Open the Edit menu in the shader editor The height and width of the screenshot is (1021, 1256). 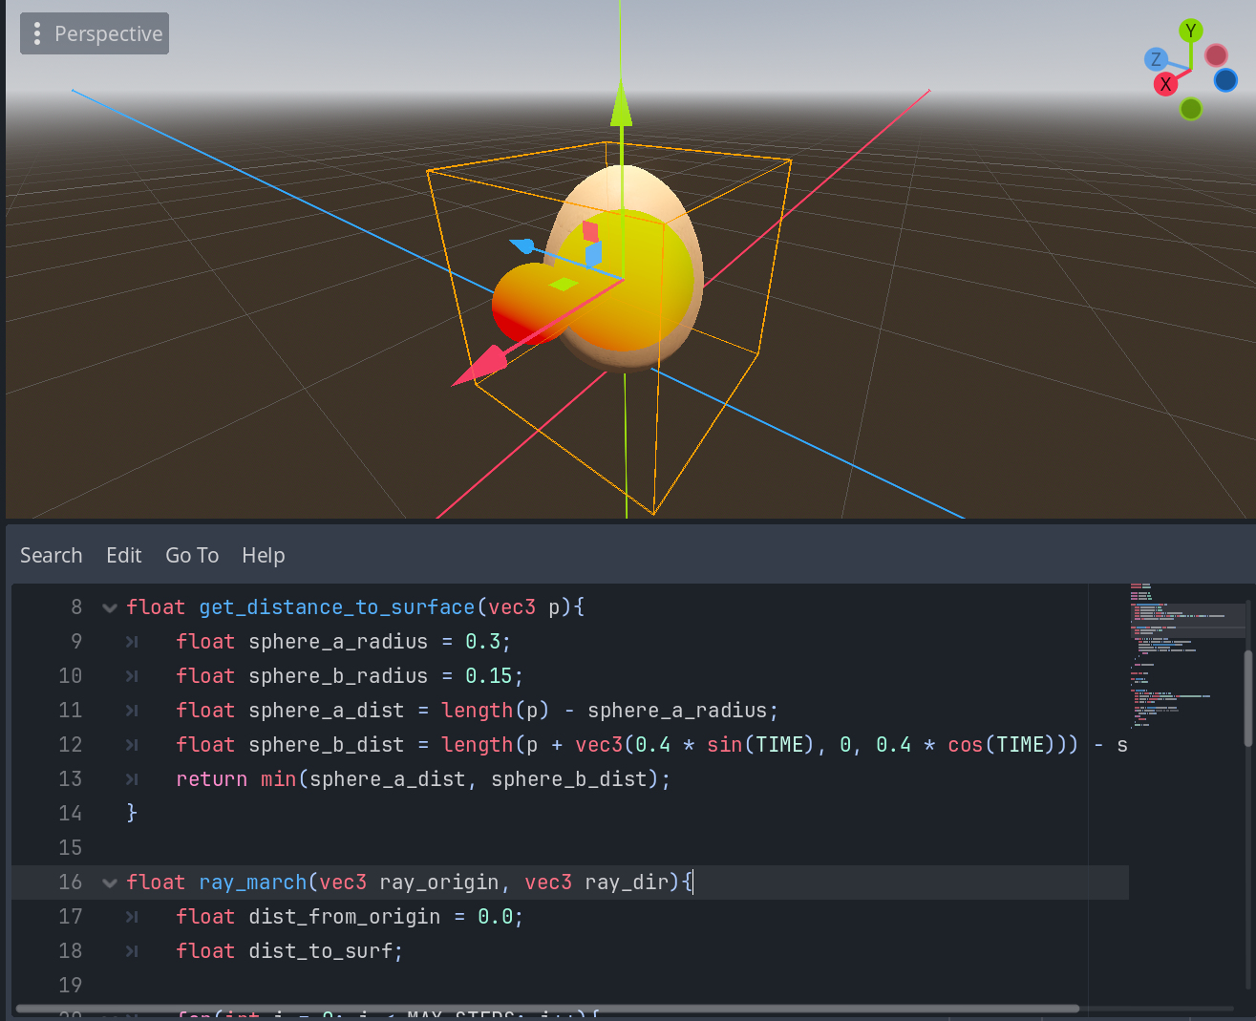coord(124,555)
